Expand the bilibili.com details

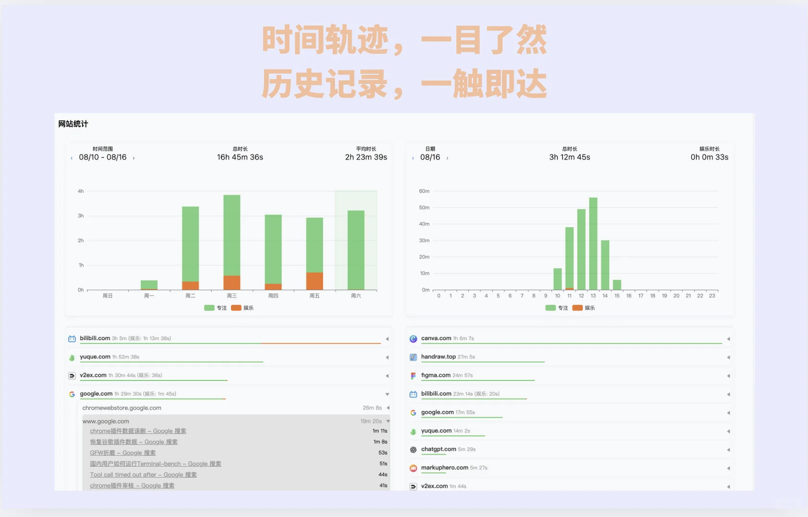coord(387,338)
